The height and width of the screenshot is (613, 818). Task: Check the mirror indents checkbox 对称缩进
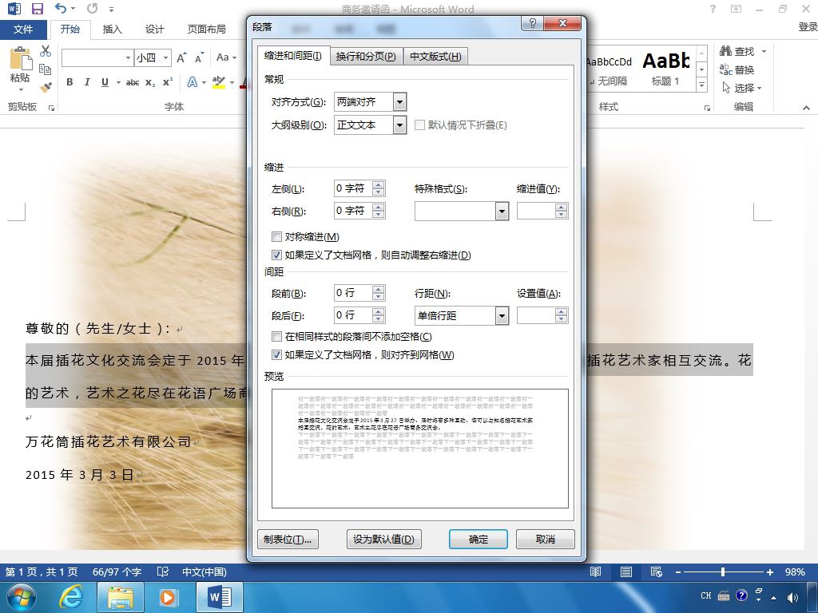[x=277, y=236]
